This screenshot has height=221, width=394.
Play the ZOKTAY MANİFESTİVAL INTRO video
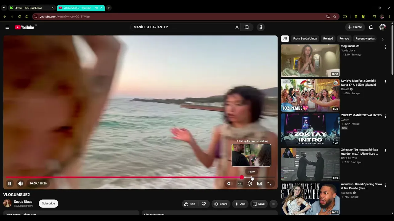tap(310, 130)
